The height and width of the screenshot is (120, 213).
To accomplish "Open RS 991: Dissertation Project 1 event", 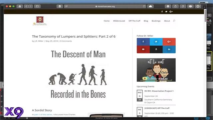I will coord(159,91).
